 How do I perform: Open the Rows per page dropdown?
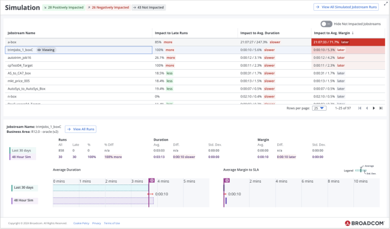pos(319,108)
